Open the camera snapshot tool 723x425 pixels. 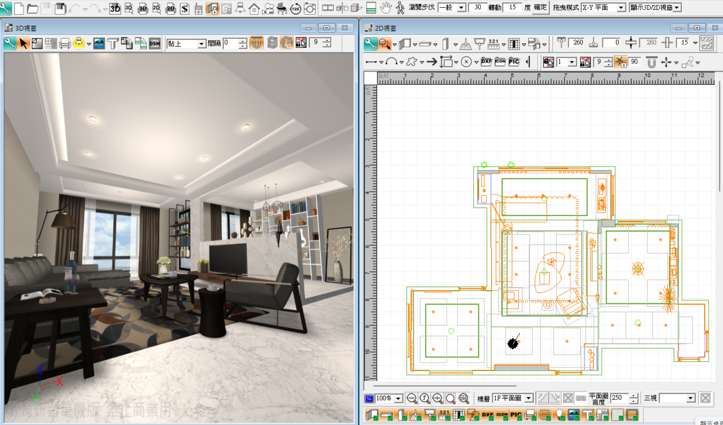point(309,9)
